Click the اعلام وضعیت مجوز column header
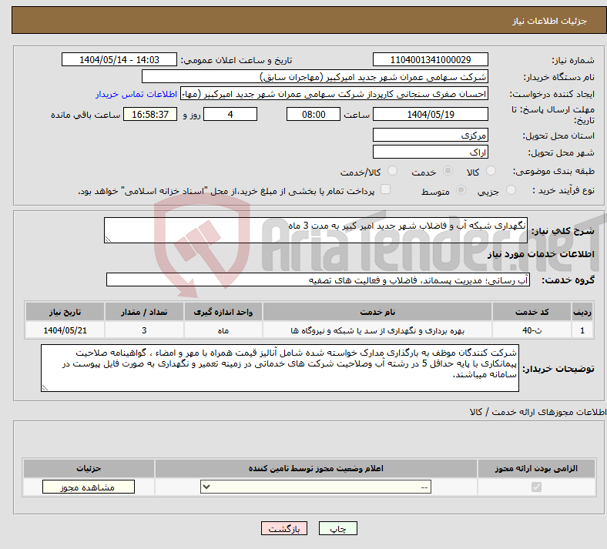This screenshot has width=607, height=549. click(x=316, y=468)
